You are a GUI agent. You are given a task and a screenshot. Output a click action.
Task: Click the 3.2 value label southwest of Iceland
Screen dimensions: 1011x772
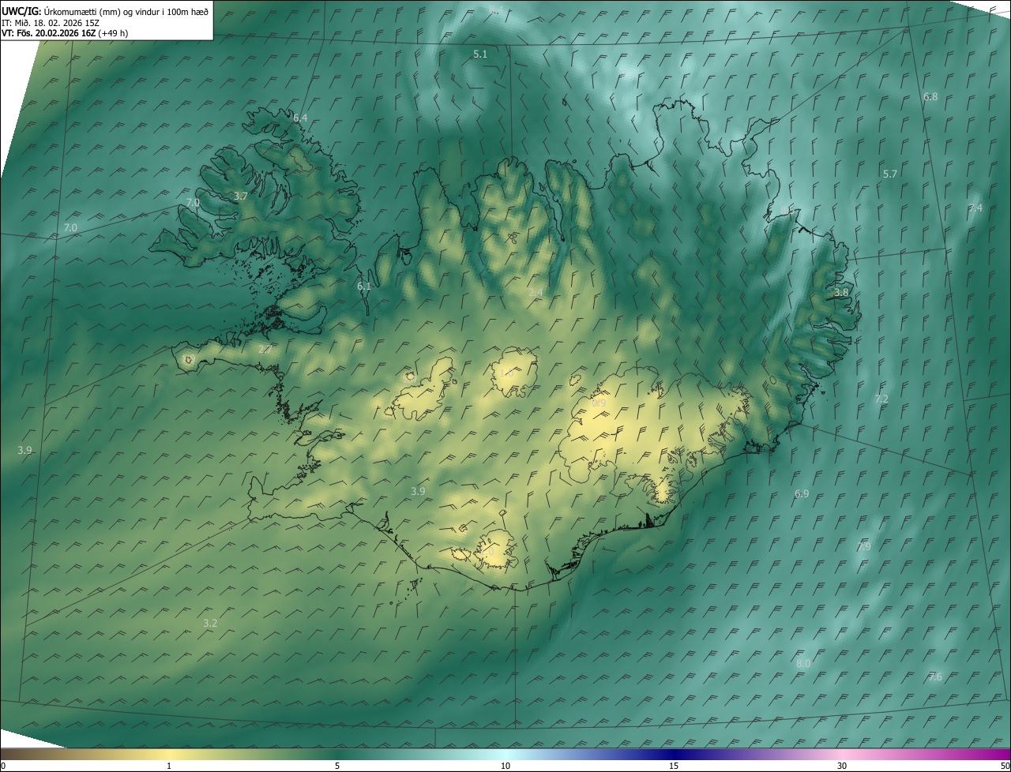click(x=210, y=623)
